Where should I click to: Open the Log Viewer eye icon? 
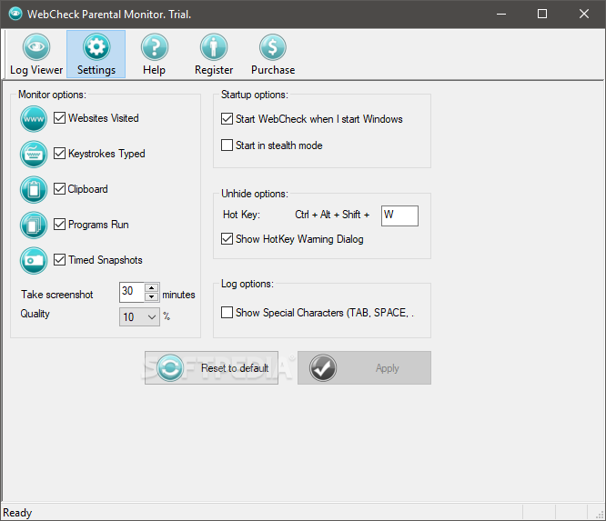pos(36,47)
